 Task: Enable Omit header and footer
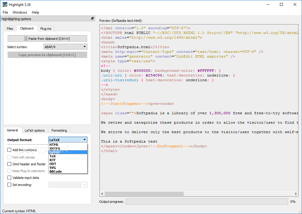(x=9, y=164)
